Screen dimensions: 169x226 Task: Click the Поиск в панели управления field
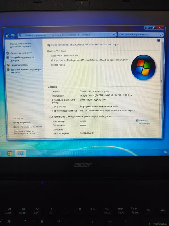point(141,34)
